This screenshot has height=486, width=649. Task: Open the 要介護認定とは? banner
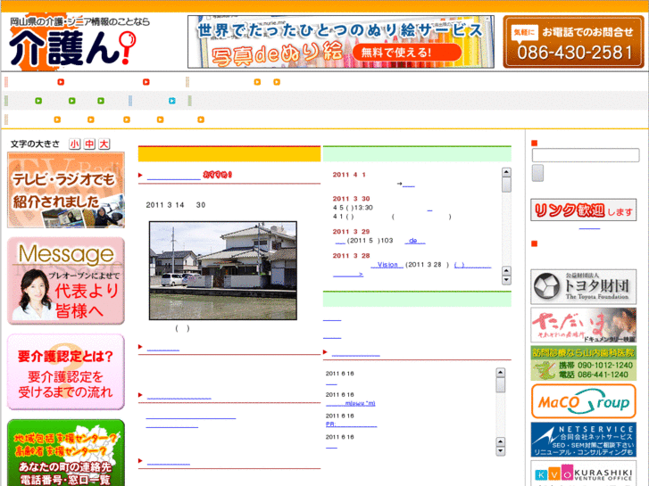[66, 372]
